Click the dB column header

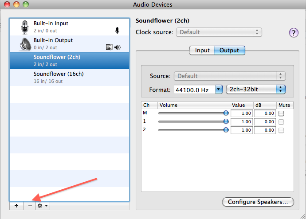pyautogui.click(x=265, y=105)
